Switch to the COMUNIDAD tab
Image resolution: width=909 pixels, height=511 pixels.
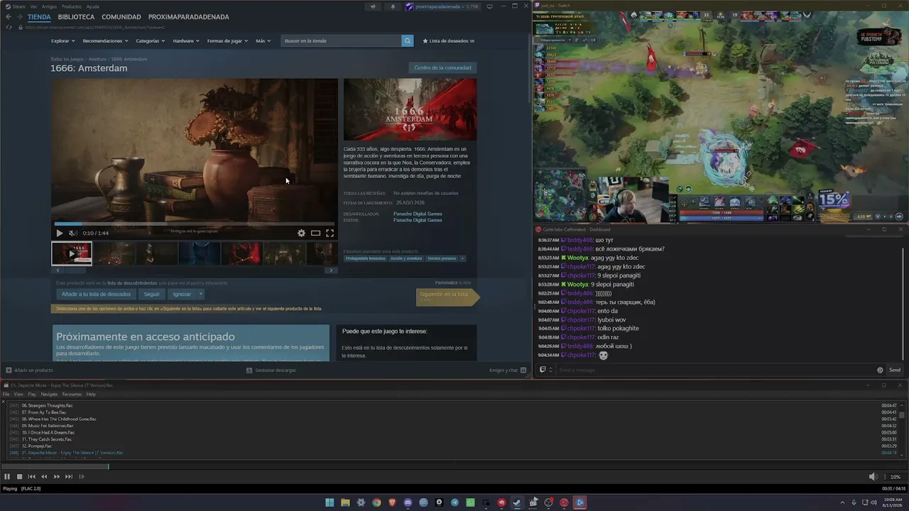pos(121,17)
